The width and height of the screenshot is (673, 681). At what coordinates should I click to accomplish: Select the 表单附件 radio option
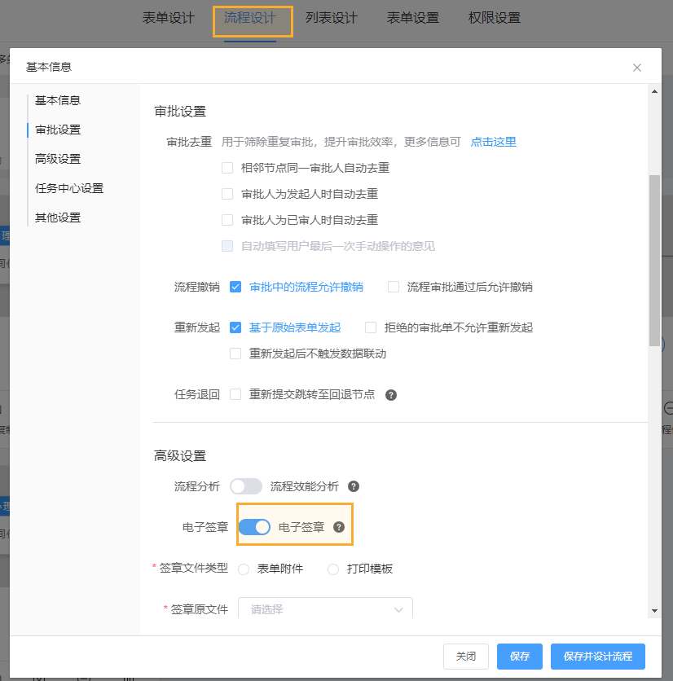pyautogui.click(x=244, y=569)
